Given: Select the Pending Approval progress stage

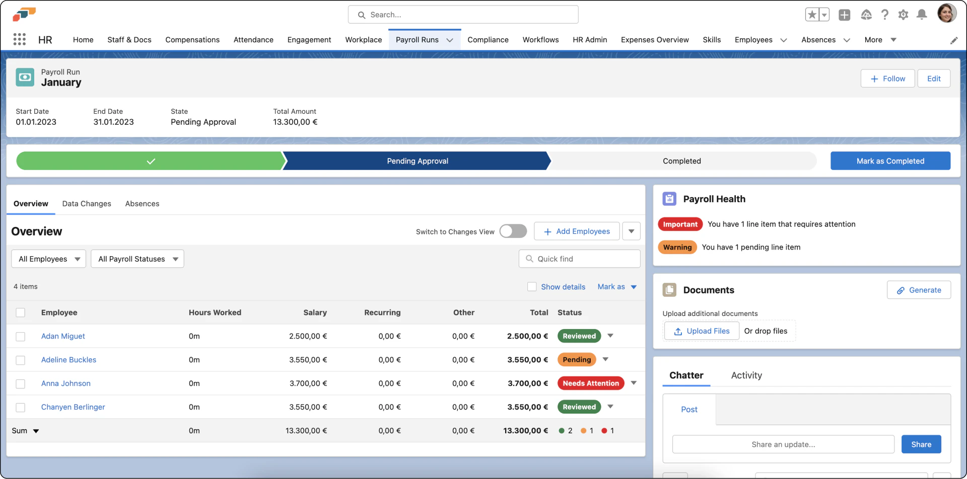Looking at the screenshot, I should point(417,161).
